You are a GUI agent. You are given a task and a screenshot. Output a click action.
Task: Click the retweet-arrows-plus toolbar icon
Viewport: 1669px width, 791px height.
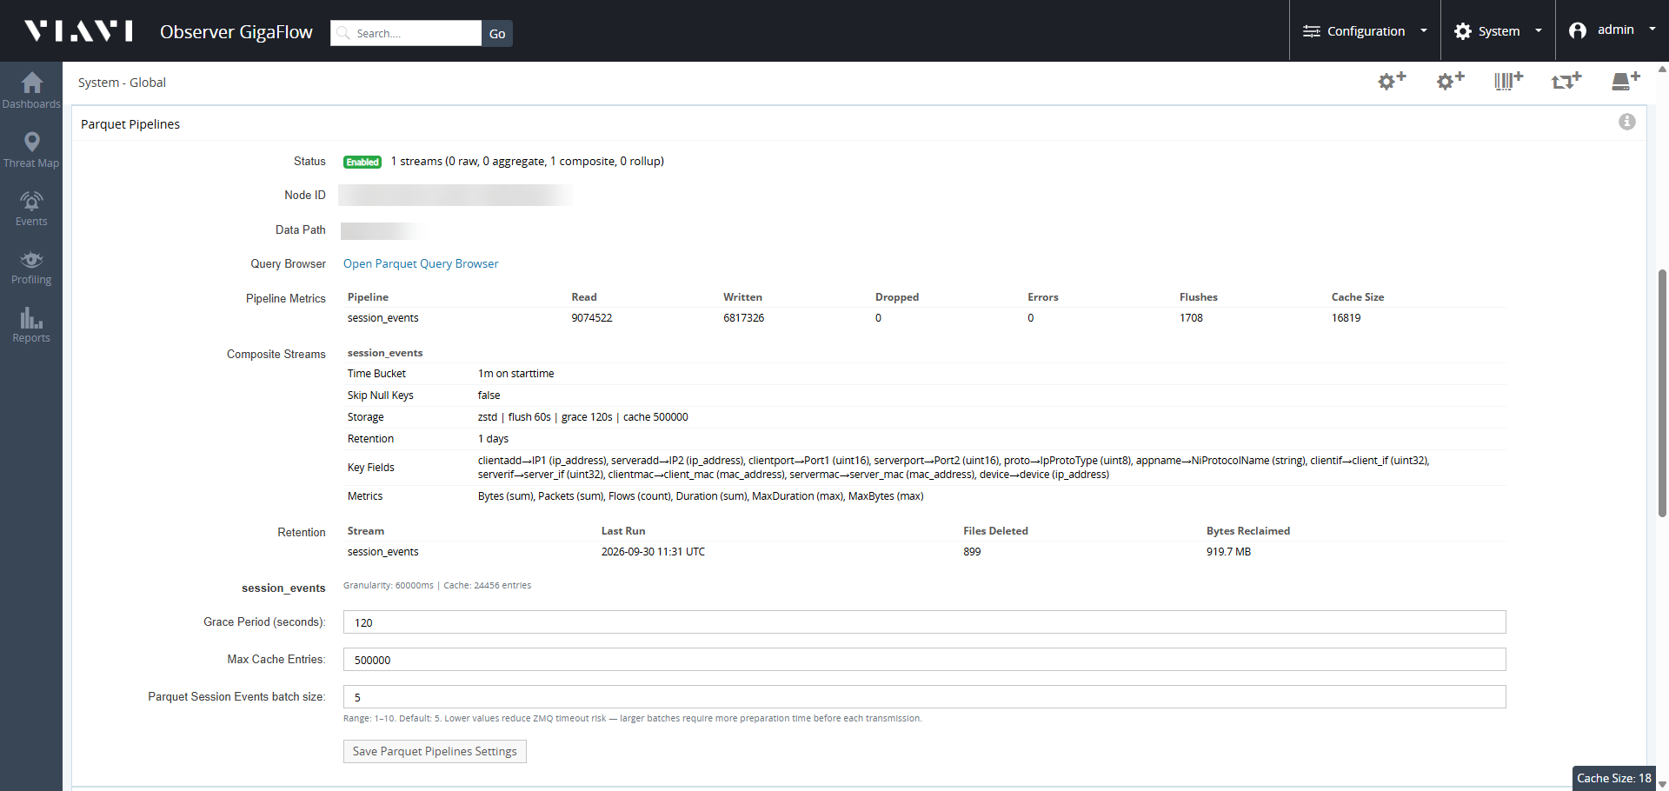click(x=1566, y=81)
